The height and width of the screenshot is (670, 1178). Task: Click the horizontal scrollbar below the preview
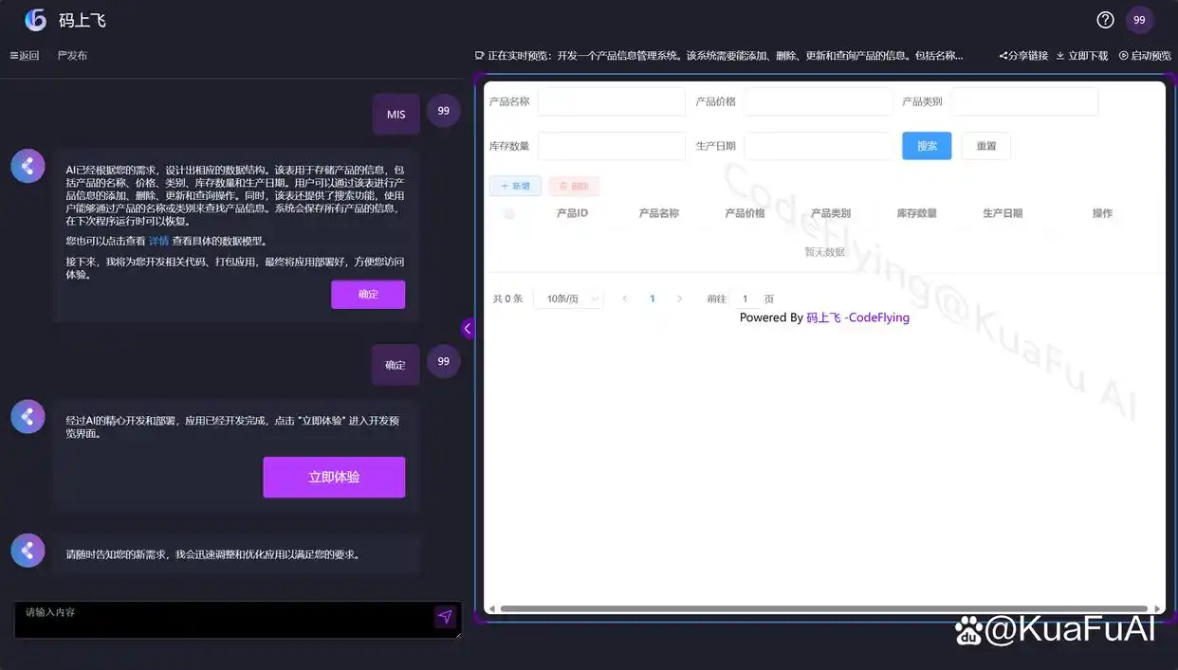tap(822, 607)
